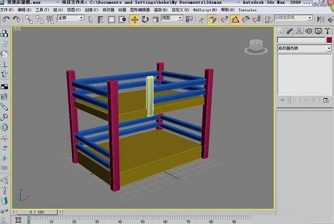Click the Undo arrow in main toolbar

pyautogui.click(x=6, y=19)
